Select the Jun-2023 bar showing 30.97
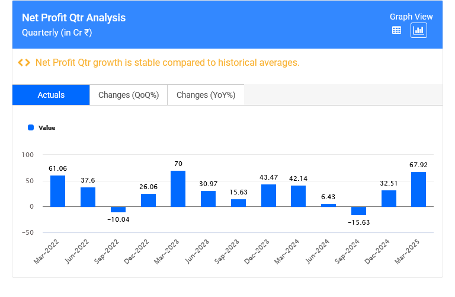 208,199
